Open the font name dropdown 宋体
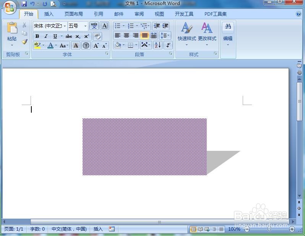Viewport: 305px width, 236px height. click(x=65, y=26)
